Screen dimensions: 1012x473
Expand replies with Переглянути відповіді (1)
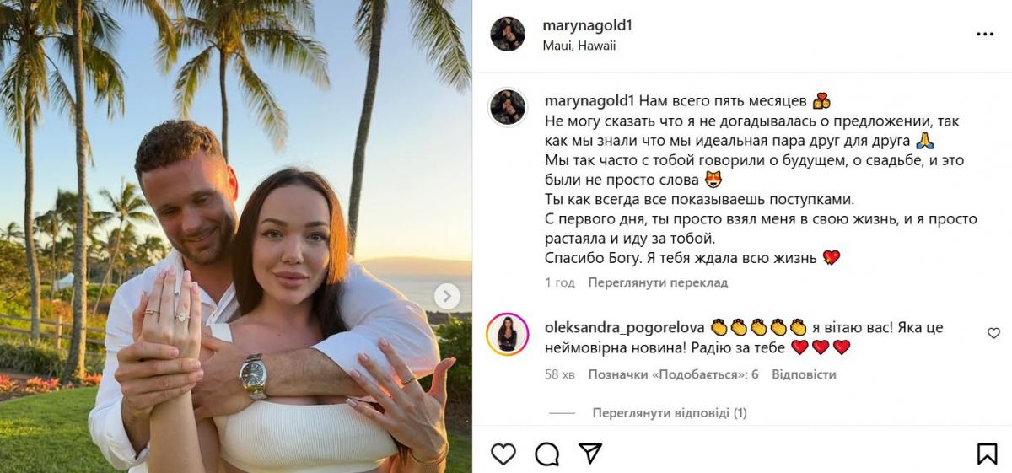(670, 413)
